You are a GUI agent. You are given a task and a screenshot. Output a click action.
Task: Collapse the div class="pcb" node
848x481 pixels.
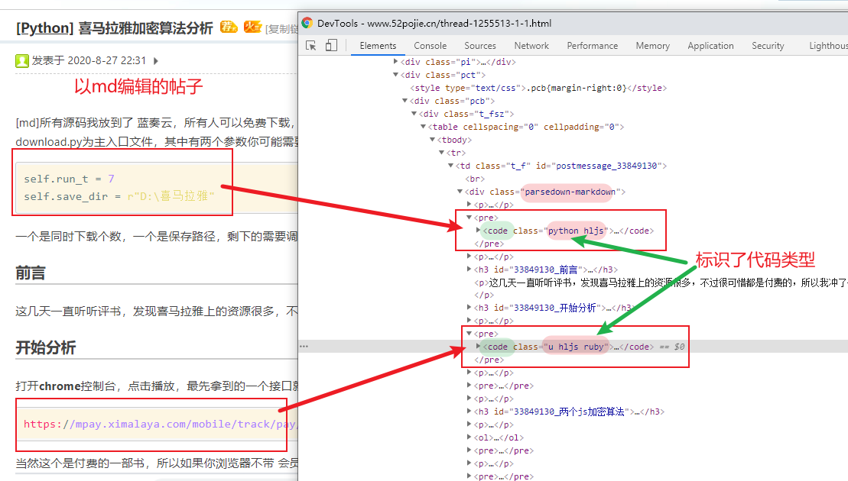tap(405, 101)
